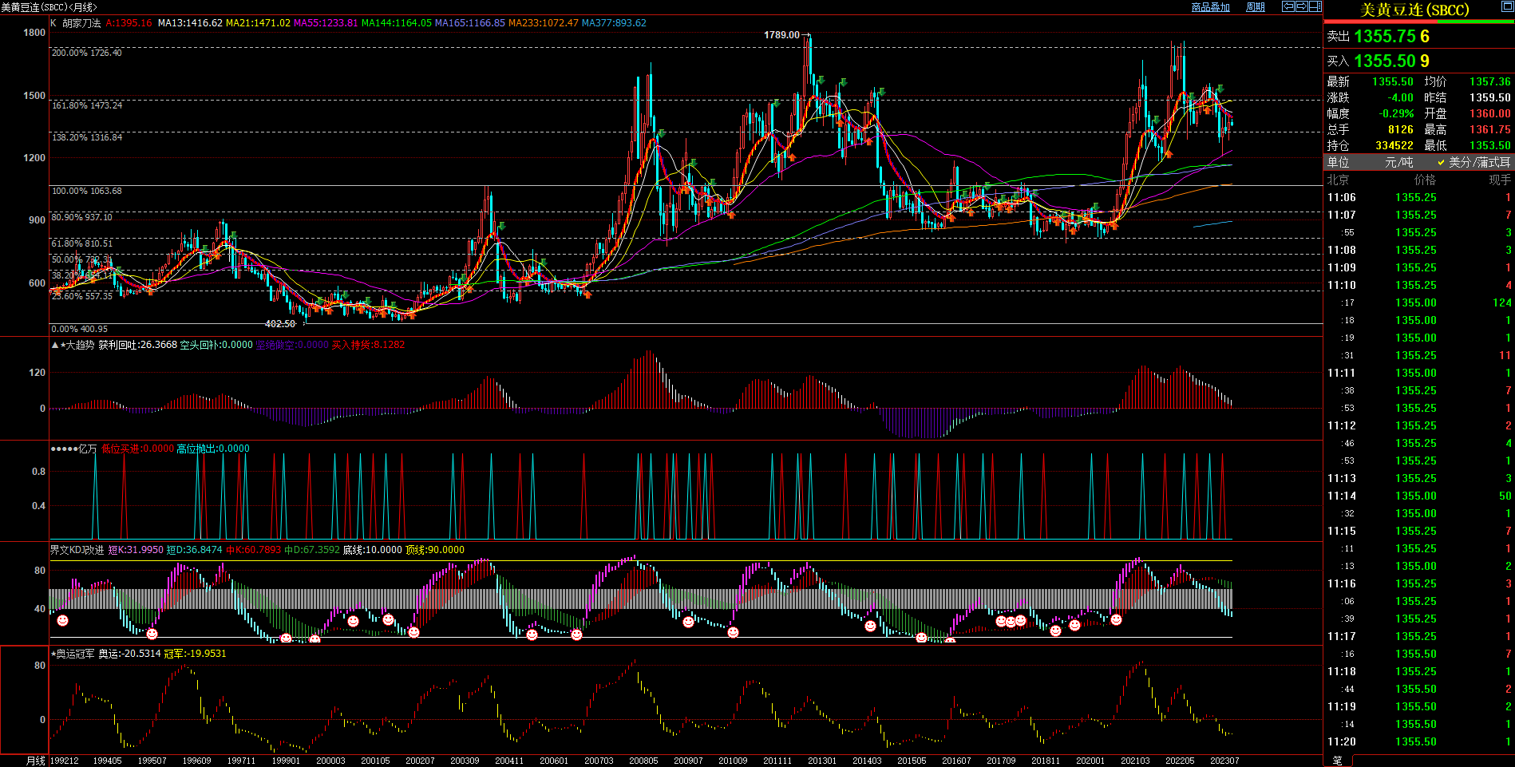Viewport: 1515px width, 767px height.
Task: Open the 商品叠加 overlay menu
Action: coord(1210,7)
